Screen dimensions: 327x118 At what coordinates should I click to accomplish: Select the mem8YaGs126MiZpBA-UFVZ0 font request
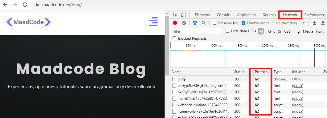[x=249, y=98]
